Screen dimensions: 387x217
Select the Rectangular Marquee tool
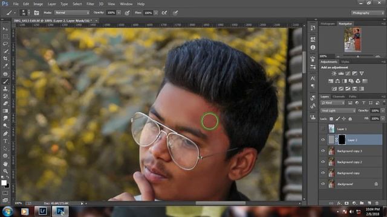(x=5, y=36)
